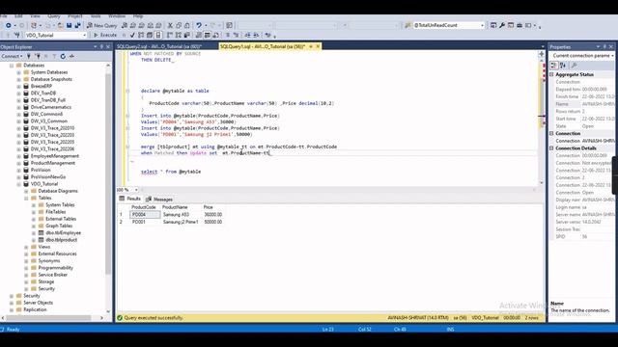Select Results to Grid mode
The width and height of the screenshot is (618, 347).
point(208,35)
